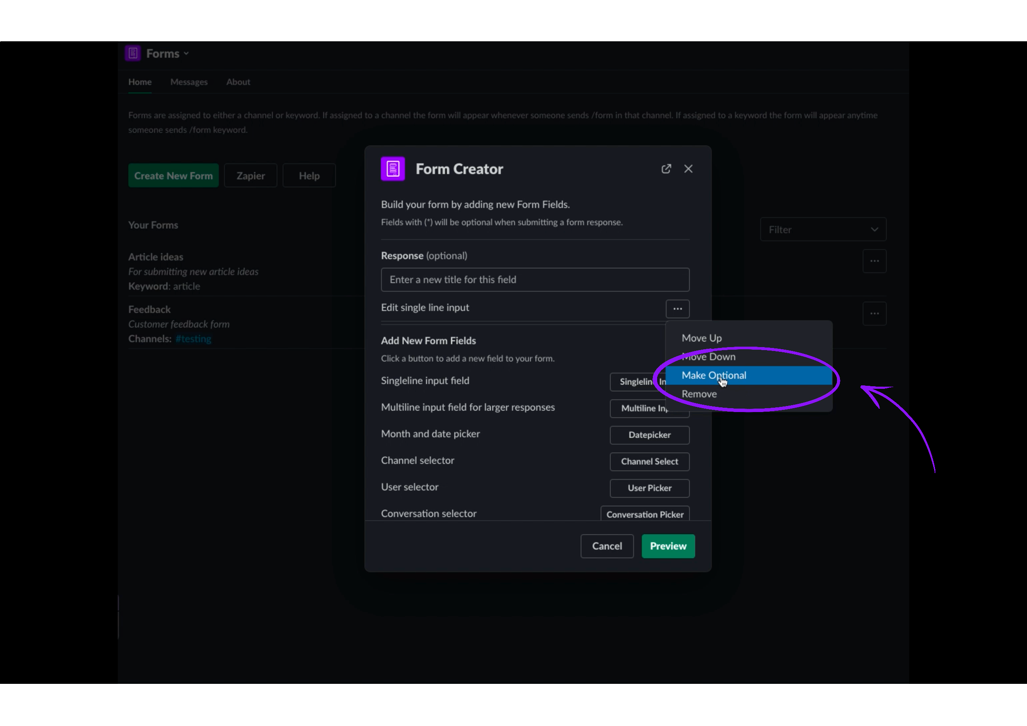Open the three-dot menu beside Edit single line input

677,309
